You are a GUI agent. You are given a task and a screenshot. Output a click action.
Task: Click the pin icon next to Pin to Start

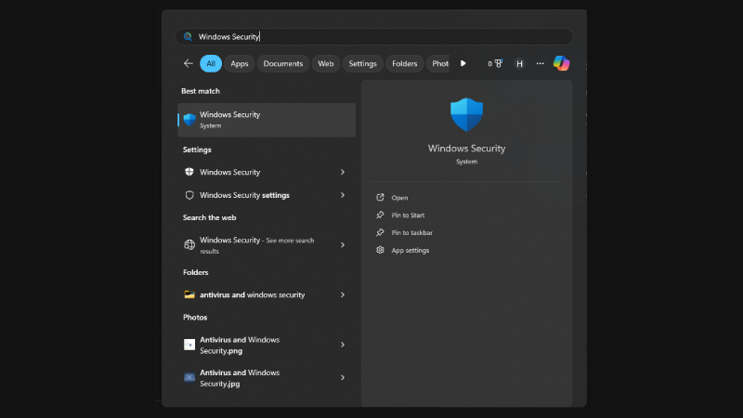click(x=380, y=216)
